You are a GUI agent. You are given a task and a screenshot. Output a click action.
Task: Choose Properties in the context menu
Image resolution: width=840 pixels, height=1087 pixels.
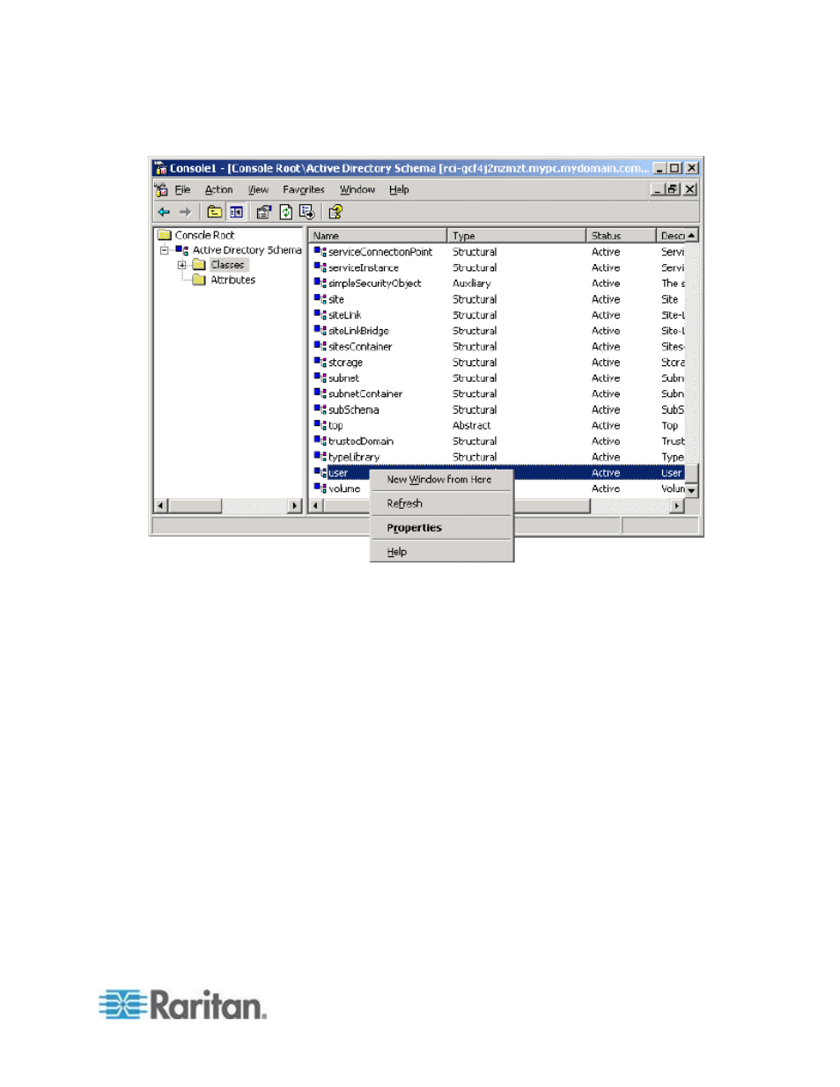coord(441,528)
